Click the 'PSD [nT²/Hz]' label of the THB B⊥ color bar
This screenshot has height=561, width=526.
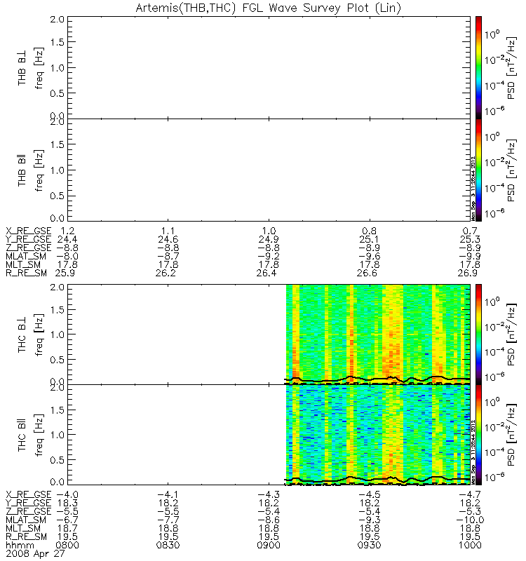511,67
